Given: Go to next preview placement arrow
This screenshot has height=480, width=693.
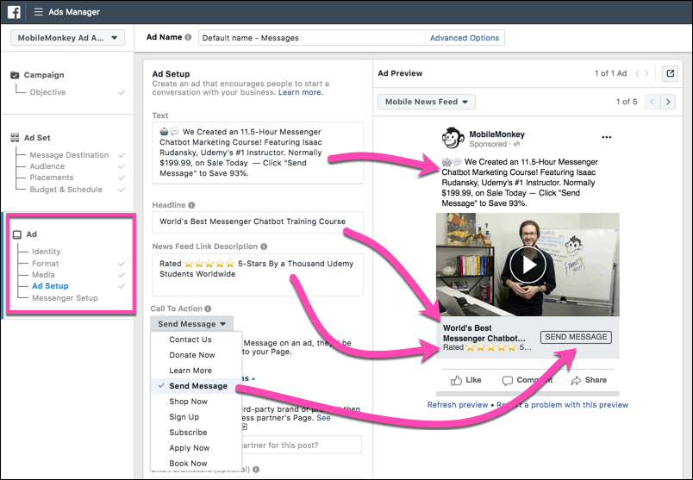Looking at the screenshot, I should click(668, 102).
